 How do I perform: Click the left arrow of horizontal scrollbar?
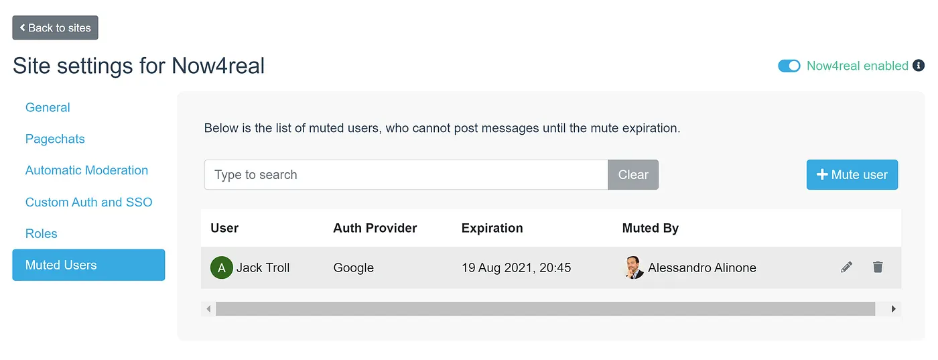(208, 309)
